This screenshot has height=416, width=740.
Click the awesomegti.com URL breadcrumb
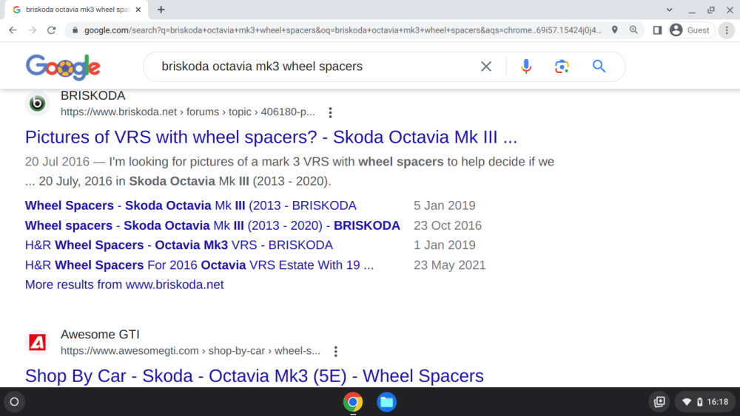tap(190, 351)
